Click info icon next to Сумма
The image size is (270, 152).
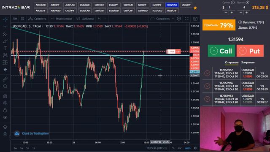coord(232,3)
